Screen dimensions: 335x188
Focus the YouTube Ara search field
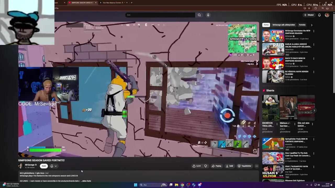(160, 15)
